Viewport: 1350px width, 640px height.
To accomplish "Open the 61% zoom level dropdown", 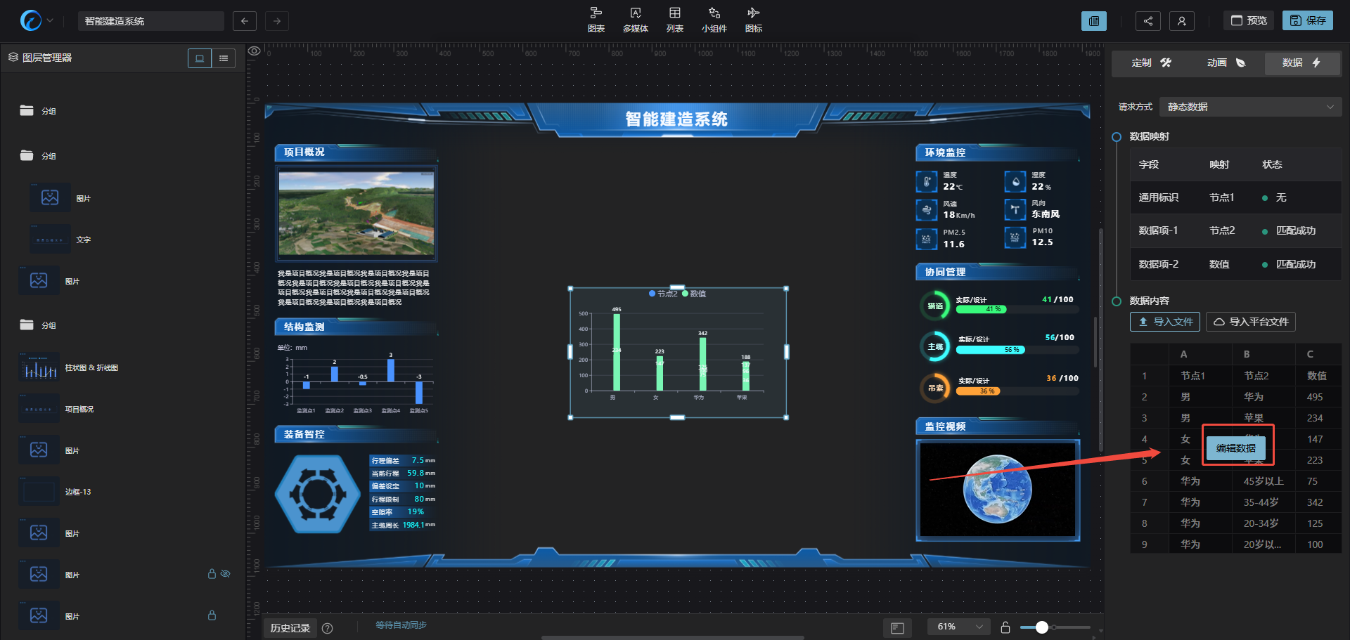I will pyautogui.click(x=959, y=627).
